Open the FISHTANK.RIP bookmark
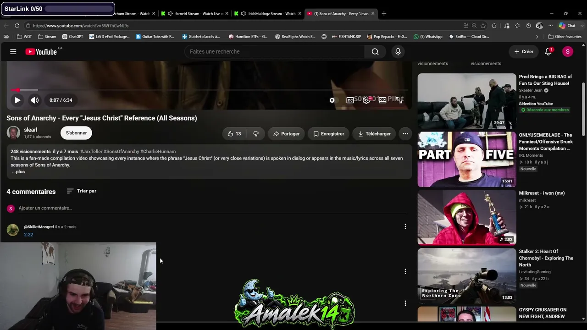This screenshot has width=587, height=330. point(346,37)
